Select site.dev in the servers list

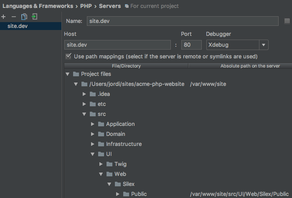click(18, 26)
